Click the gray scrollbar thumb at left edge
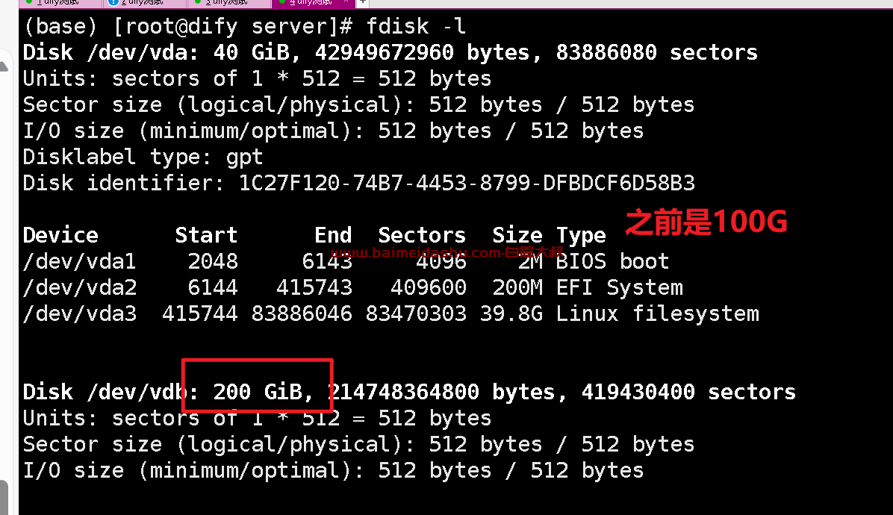893x515 pixels. coord(4,497)
